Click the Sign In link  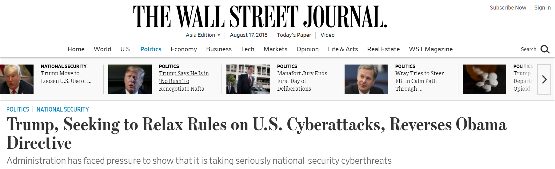point(542,8)
